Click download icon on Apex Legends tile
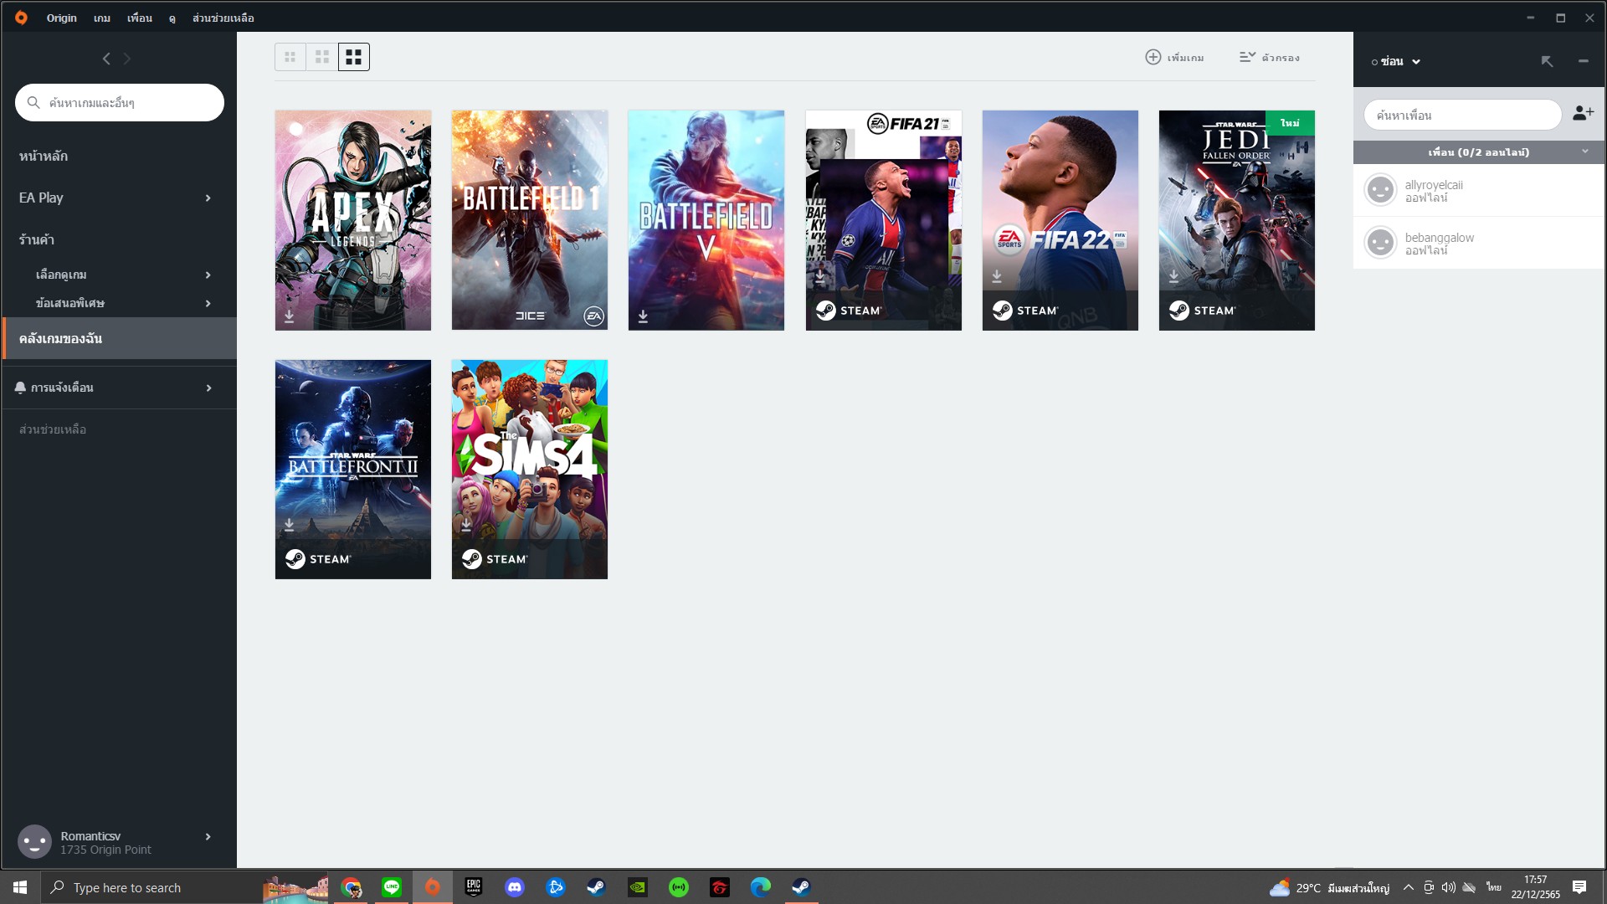This screenshot has width=1607, height=904. (289, 316)
